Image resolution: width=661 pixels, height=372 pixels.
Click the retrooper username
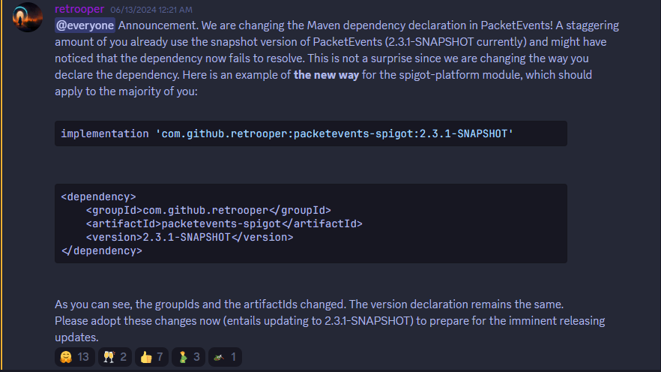79,9
